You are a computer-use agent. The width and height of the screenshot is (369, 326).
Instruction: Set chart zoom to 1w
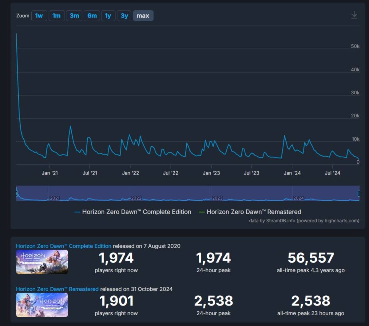(x=39, y=16)
